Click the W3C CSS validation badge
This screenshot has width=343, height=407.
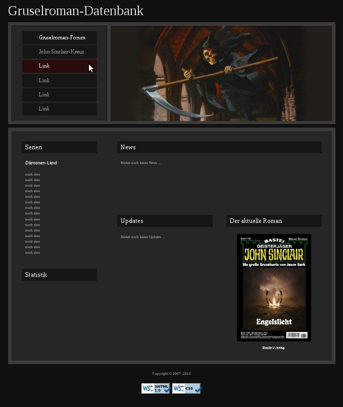(x=186, y=388)
